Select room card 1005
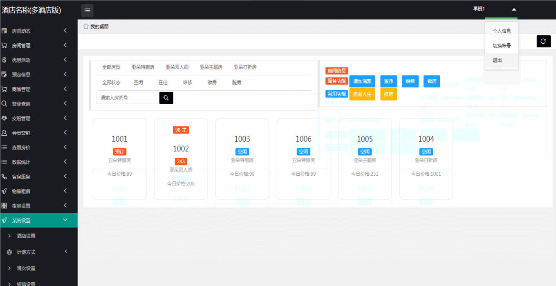The height and width of the screenshot is (286, 556). coord(365,159)
